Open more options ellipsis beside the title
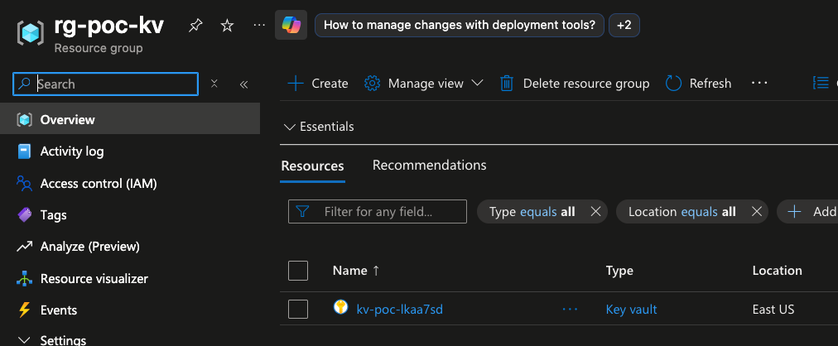Viewport: 838px width, 346px height. 259,25
